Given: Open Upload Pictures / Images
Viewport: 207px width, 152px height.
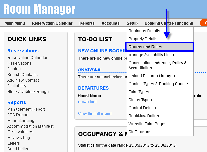Looking at the screenshot, I should 160,76.
